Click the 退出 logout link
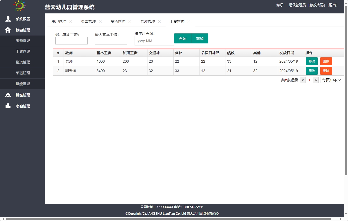 (332, 5)
